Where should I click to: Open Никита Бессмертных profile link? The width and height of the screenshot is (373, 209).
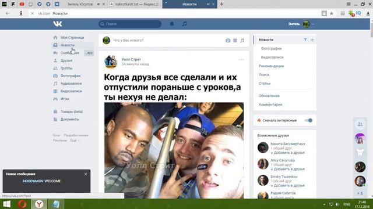[287, 144]
